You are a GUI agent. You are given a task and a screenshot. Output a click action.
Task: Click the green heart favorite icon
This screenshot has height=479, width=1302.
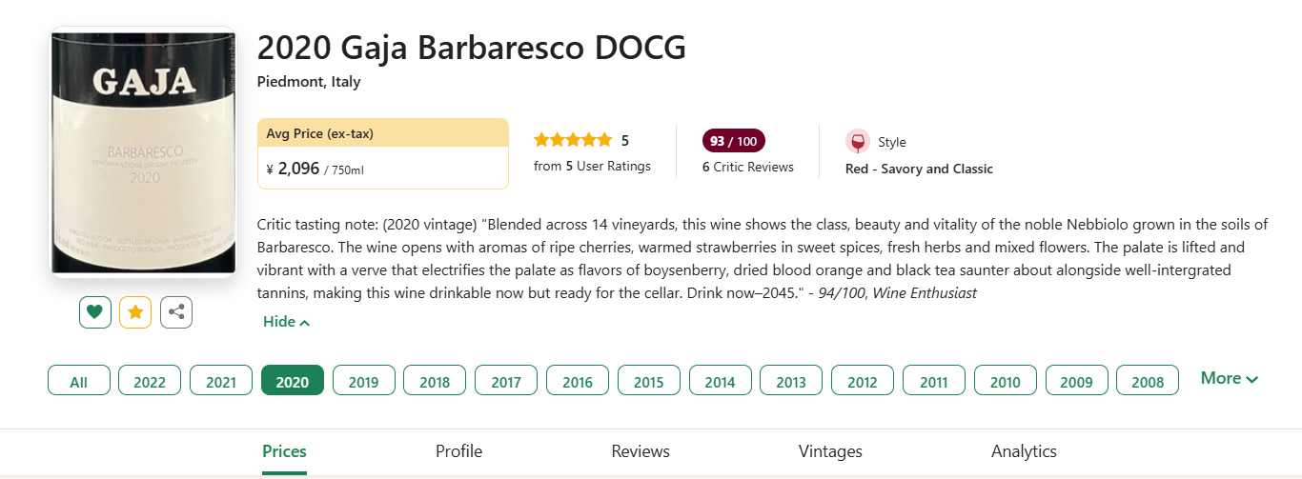tap(95, 312)
